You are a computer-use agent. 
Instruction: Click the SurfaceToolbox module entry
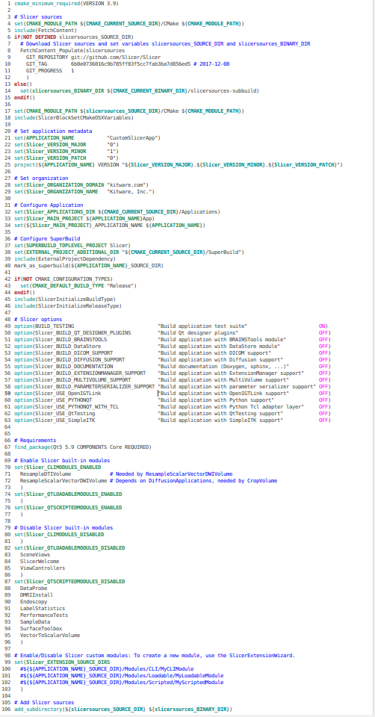tap(40, 628)
